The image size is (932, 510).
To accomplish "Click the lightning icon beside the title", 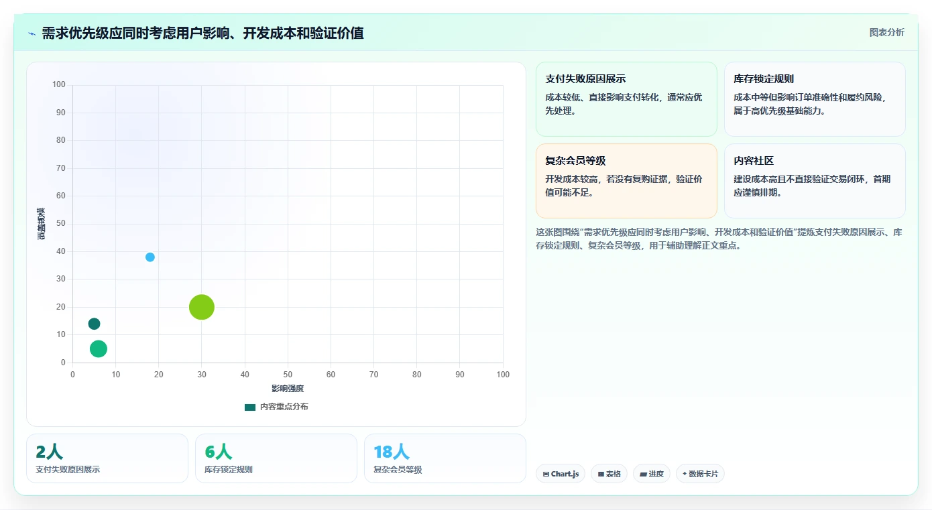I will 32,34.
